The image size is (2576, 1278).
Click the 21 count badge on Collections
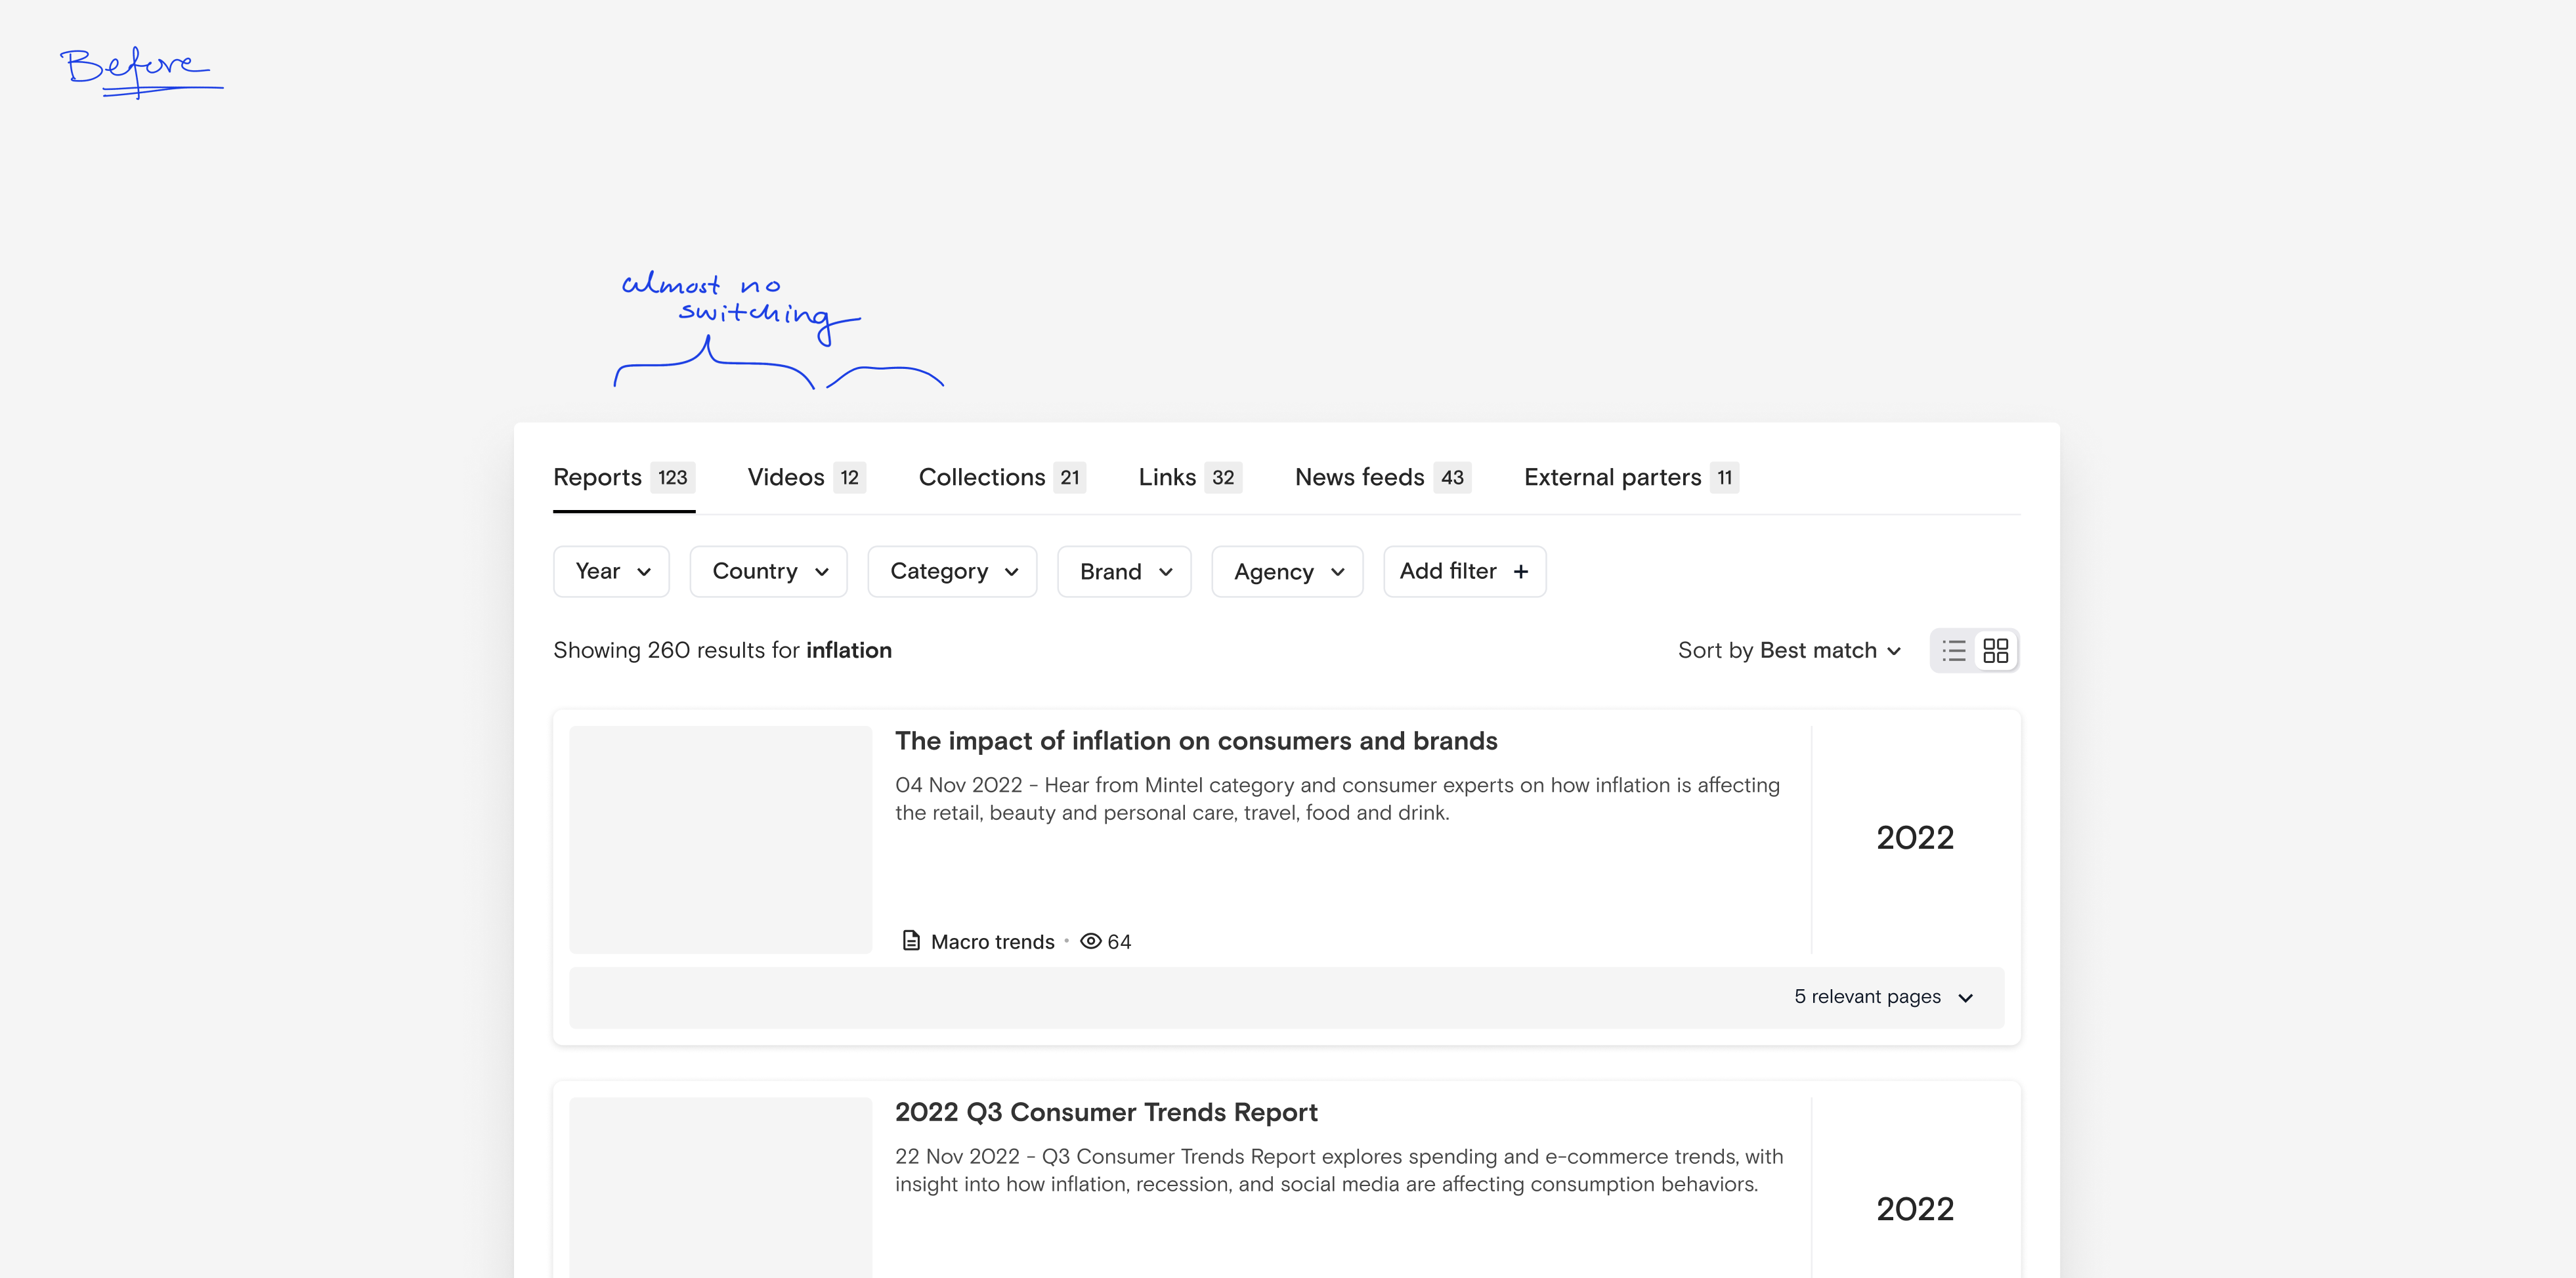1070,478
